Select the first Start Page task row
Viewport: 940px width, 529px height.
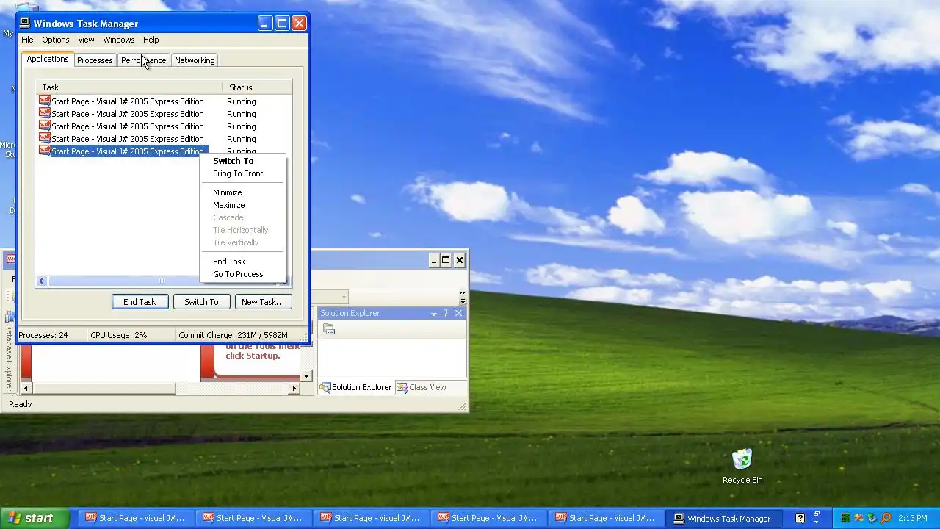pos(164,101)
